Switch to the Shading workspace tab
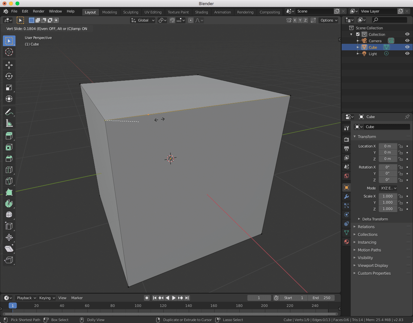 201,12
